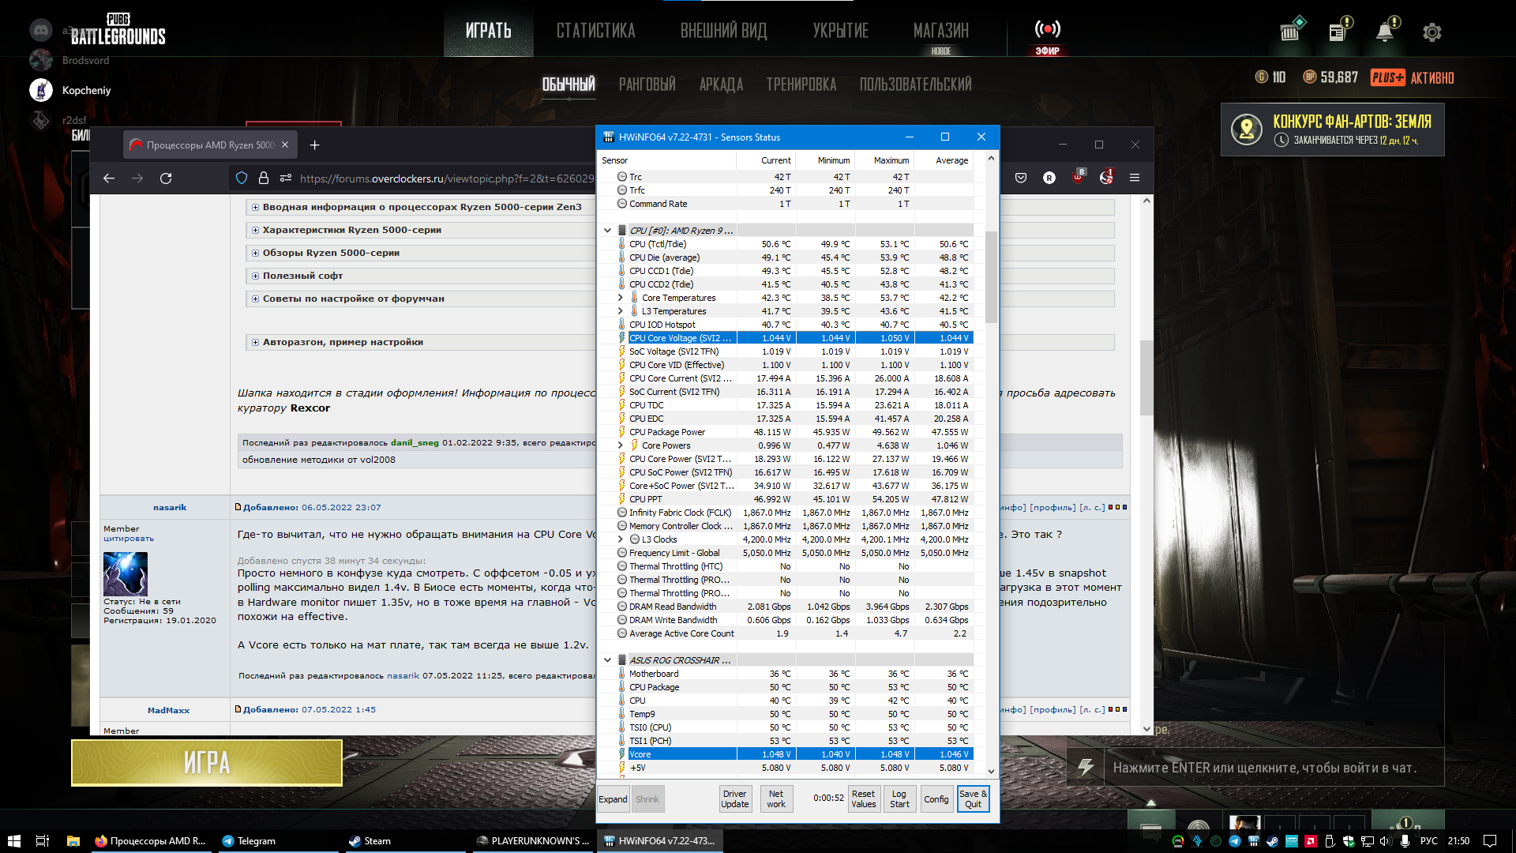Expand Core Powers sensor group
This screenshot has width=1516, height=853.
pyautogui.click(x=621, y=445)
